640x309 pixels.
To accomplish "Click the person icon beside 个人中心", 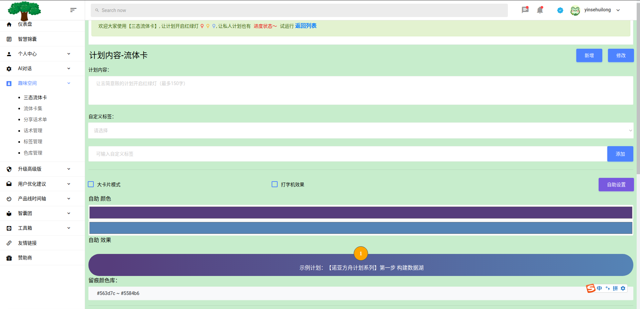I will 9,54.
